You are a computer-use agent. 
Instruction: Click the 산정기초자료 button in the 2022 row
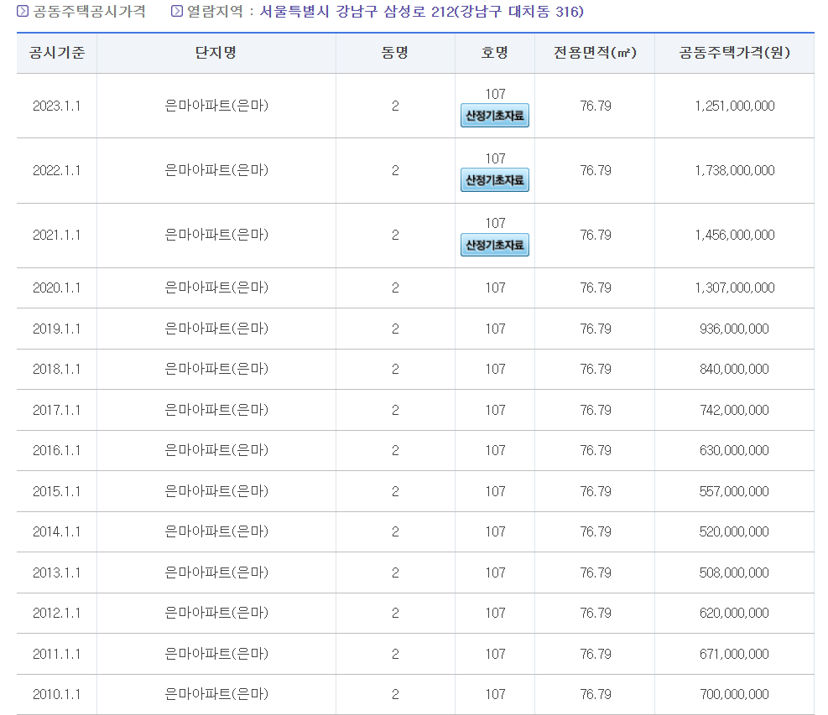(492, 181)
